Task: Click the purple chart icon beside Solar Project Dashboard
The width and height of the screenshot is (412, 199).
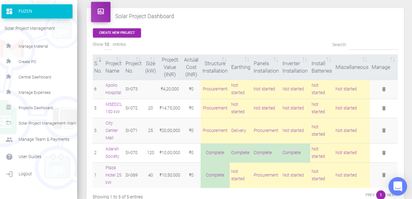Action: tap(101, 12)
